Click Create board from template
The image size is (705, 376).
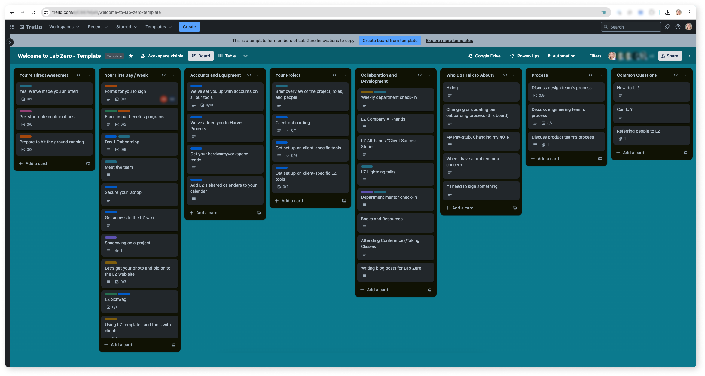(x=390, y=41)
